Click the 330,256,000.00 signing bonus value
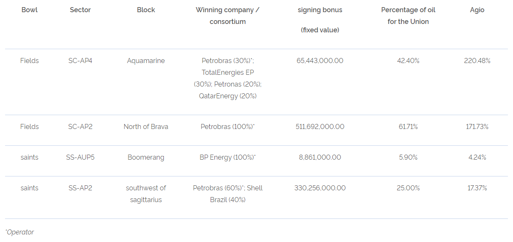Image resolution: width=513 pixels, height=242 pixels. coord(320,188)
